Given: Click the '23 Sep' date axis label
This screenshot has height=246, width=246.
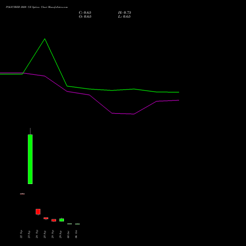Looking at the screenshot, I should 29,234.
